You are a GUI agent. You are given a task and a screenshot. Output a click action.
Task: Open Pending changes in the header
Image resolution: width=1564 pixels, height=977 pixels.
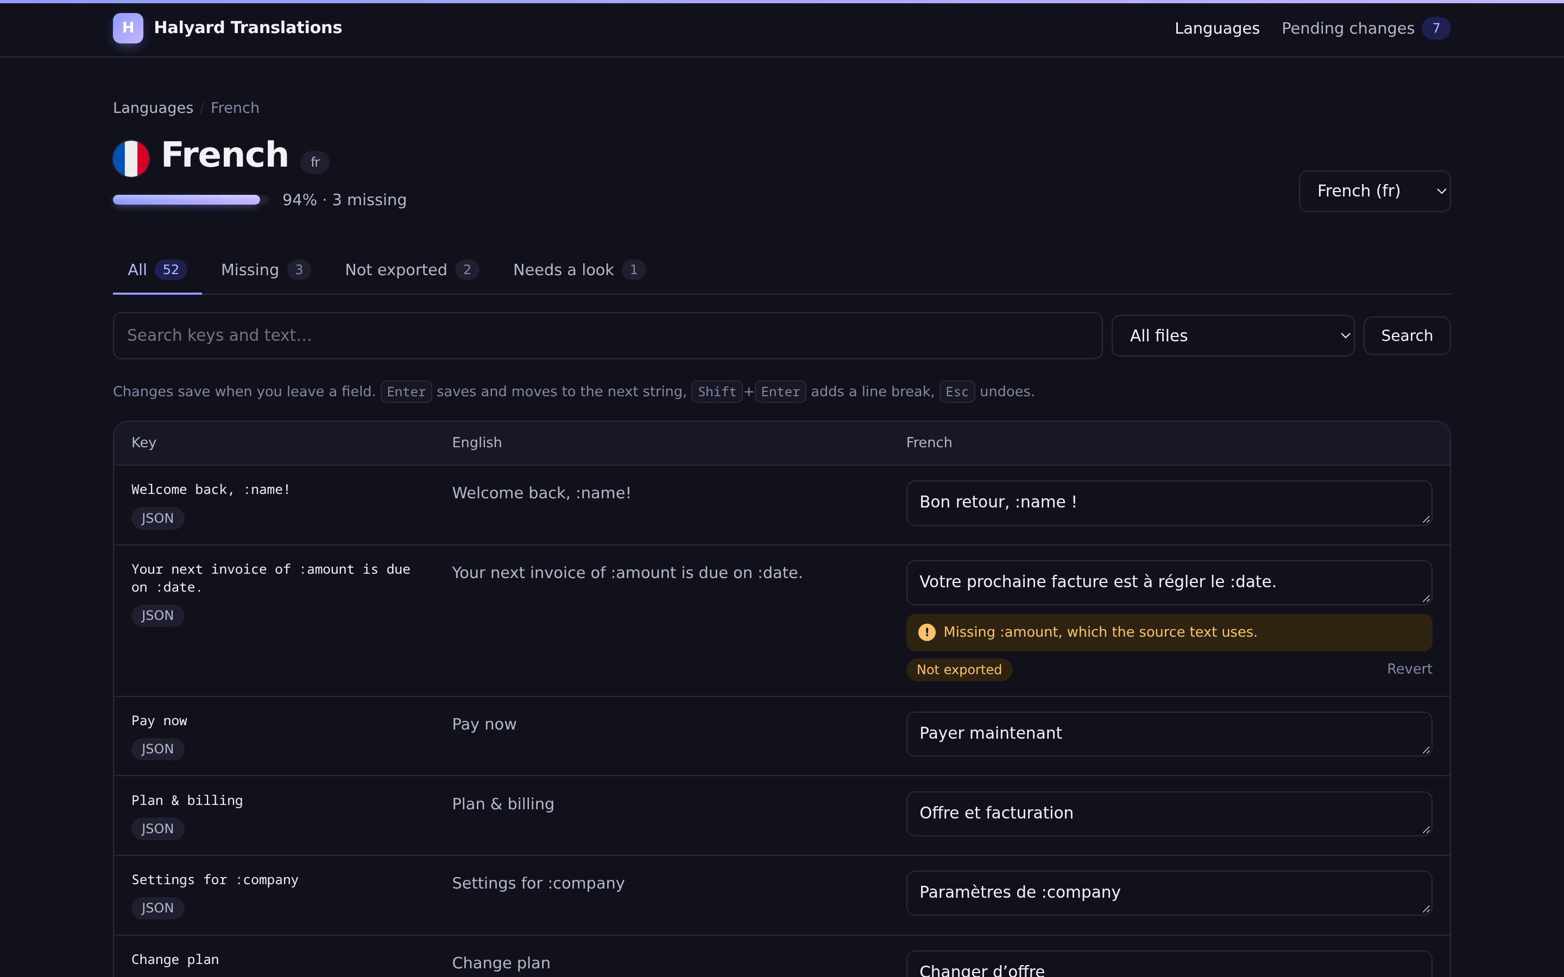[1366, 28]
